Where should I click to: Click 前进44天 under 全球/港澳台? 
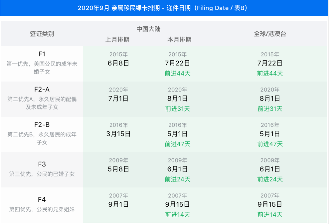tap(270, 73)
